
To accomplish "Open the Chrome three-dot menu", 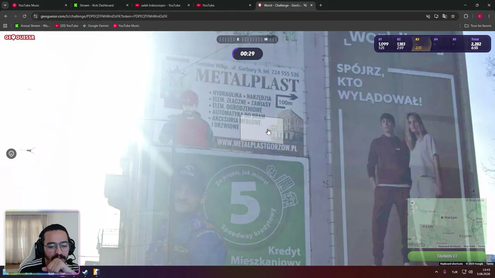I will tap(489, 16).
